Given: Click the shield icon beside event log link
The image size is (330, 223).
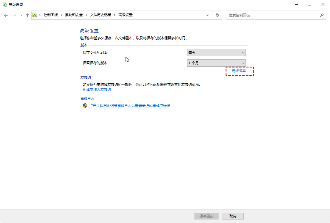Looking at the screenshot, I should [x=85, y=106].
